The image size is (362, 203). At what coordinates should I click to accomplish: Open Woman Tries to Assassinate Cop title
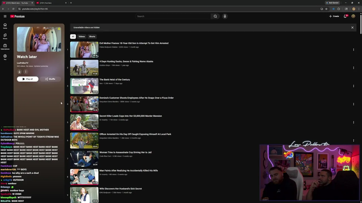click(x=126, y=152)
